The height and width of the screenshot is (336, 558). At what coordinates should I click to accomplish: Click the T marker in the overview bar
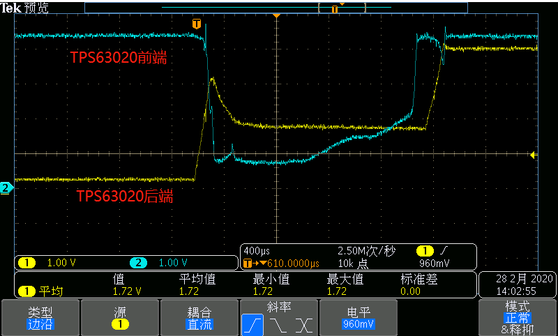(x=335, y=9)
